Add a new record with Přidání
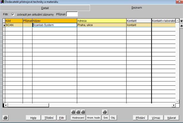 click(x=140, y=118)
